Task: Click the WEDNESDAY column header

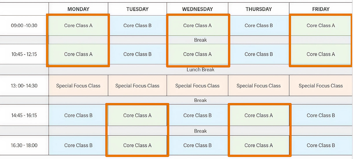Action: (x=197, y=9)
